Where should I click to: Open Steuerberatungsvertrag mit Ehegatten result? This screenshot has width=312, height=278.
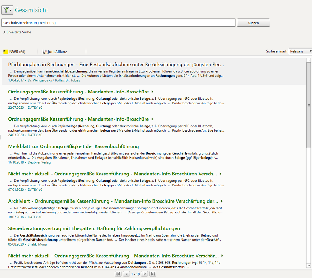(x=94, y=228)
